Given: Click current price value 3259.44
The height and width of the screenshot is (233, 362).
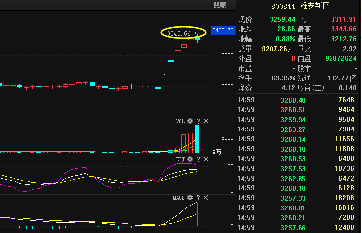Looking at the screenshot, I should coord(282,19).
